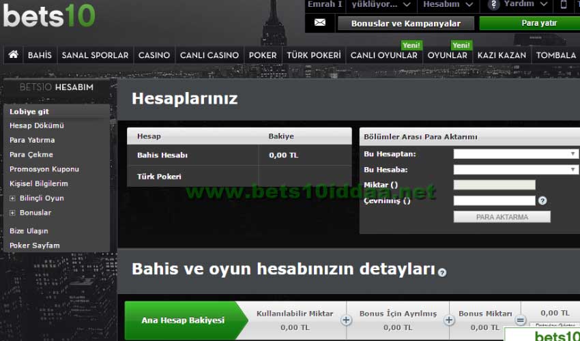Open the 'Bu Hesaptan' dropdown

[x=515, y=154]
